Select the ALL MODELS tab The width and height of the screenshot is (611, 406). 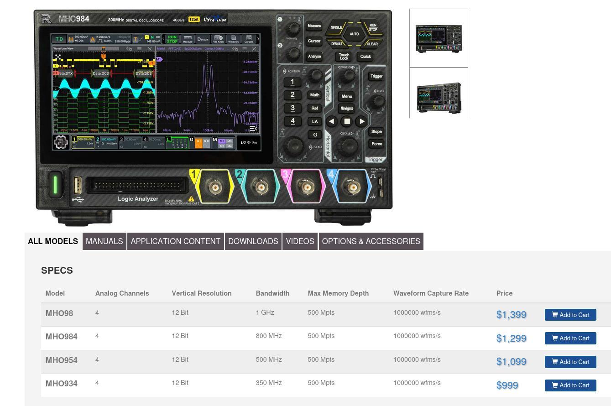pos(53,241)
